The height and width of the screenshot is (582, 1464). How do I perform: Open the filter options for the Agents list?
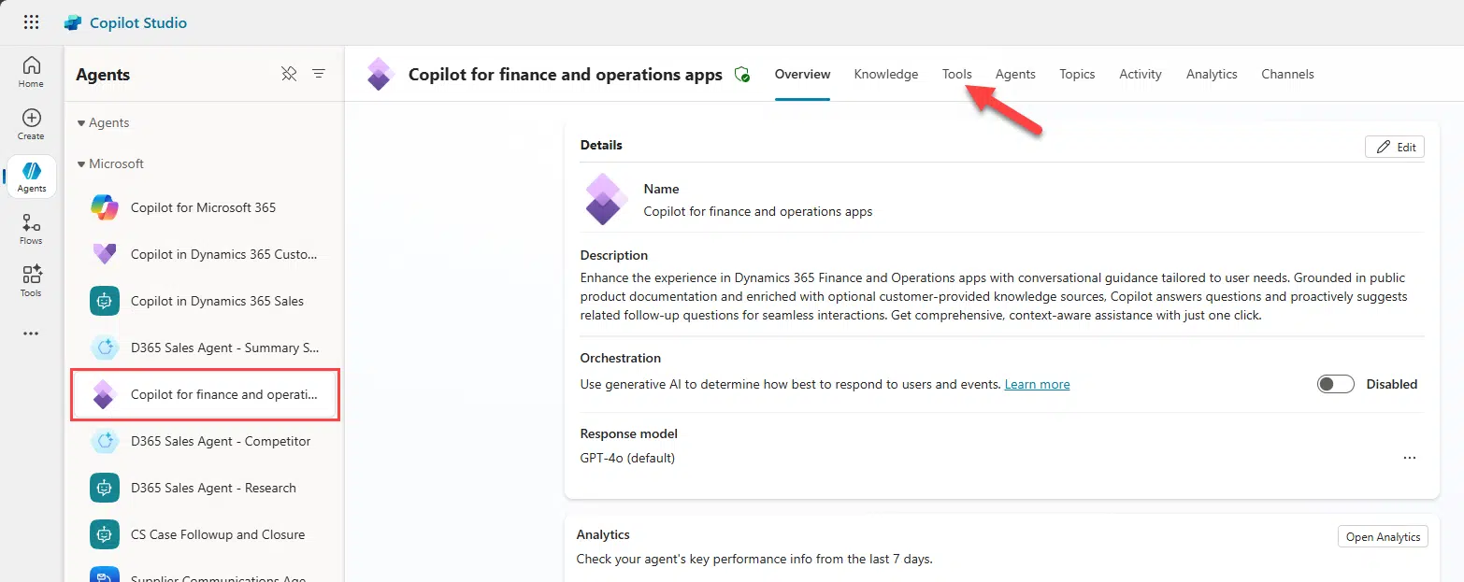(x=319, y=74)
